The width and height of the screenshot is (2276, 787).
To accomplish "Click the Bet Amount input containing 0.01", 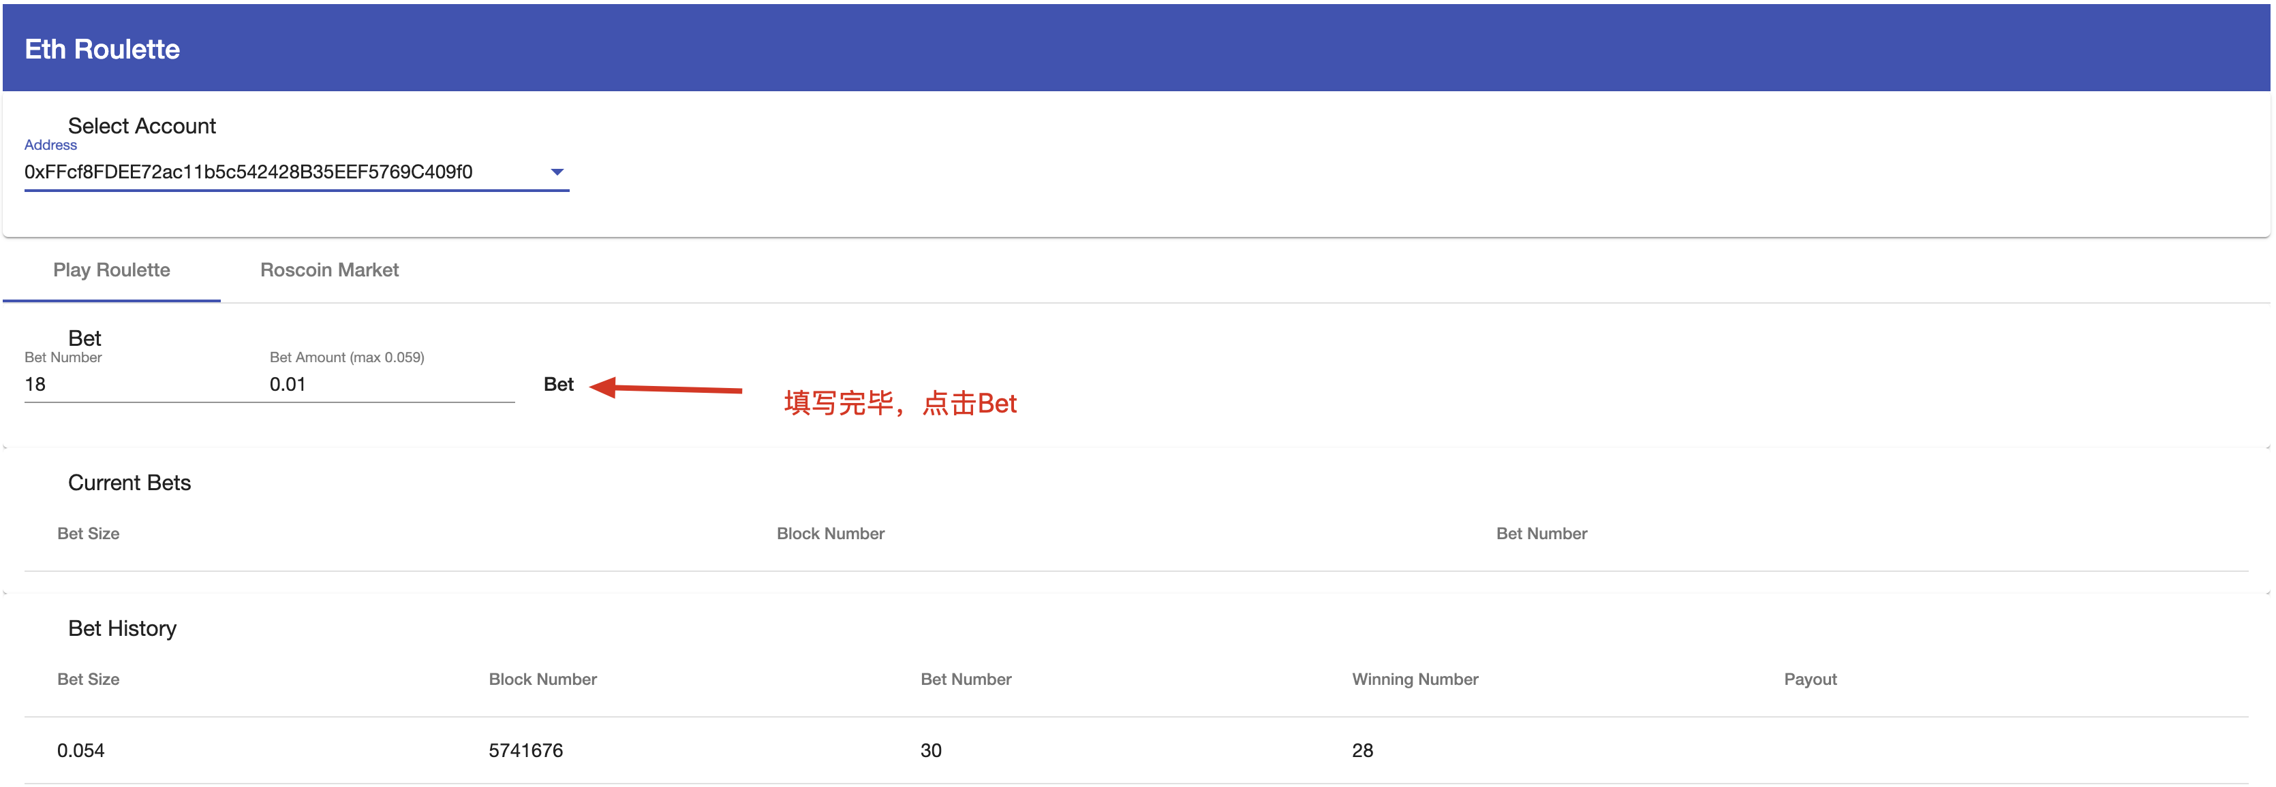I will point(391,385).
